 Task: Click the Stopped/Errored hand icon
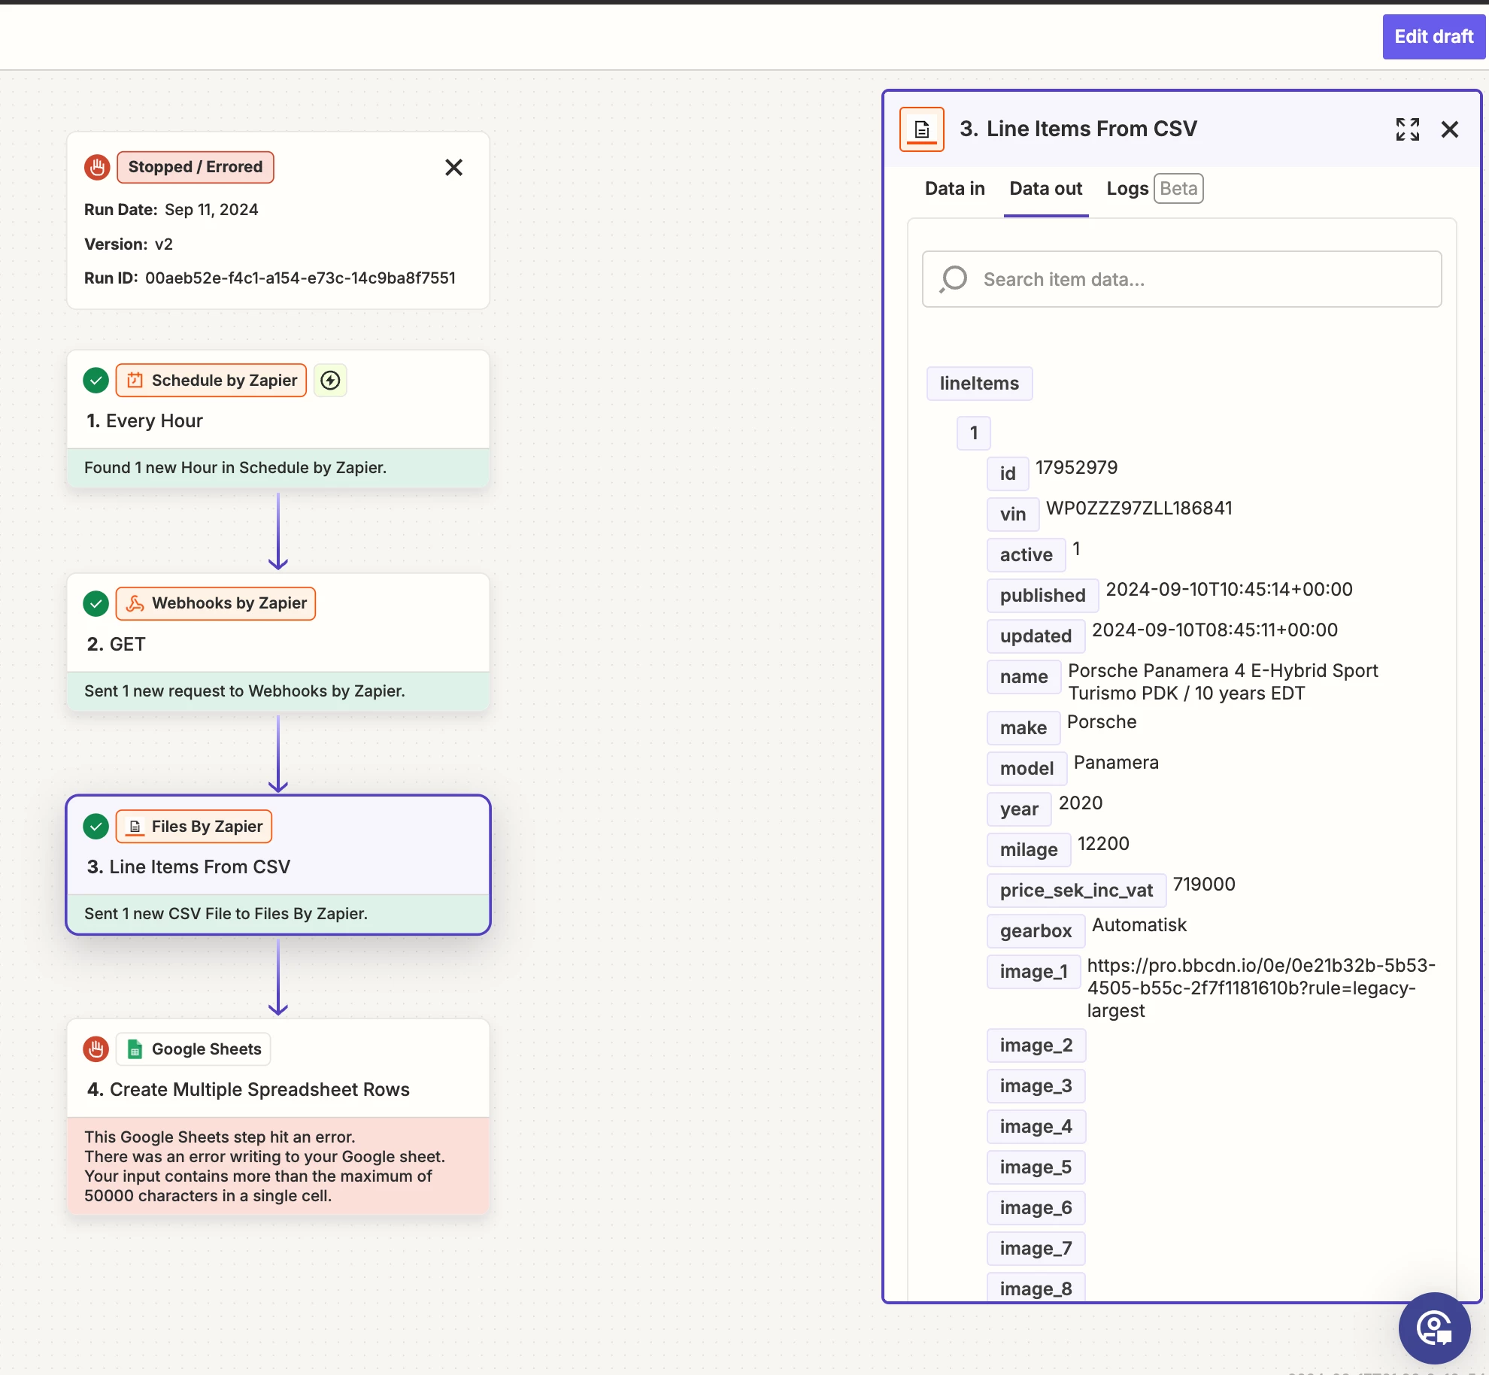[97, 167]
